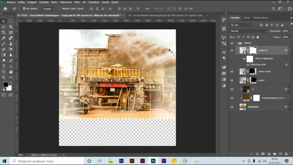The width and height of the screenshot is (293, 165).
Task: Filter layers by type text icon
Action: pos(271,25)
